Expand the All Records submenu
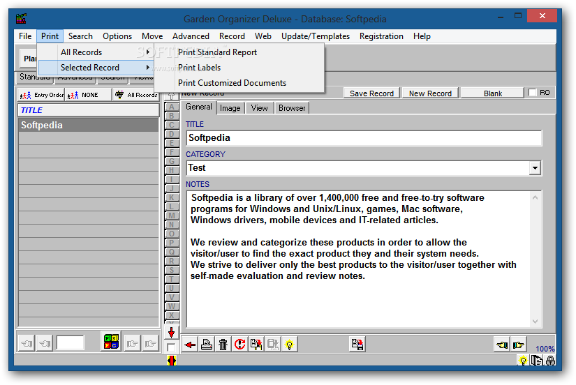 96,52
